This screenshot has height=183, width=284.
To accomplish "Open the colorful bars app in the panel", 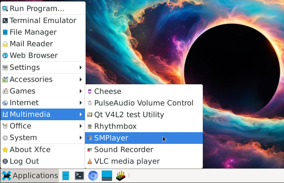I will click(120, 176).
